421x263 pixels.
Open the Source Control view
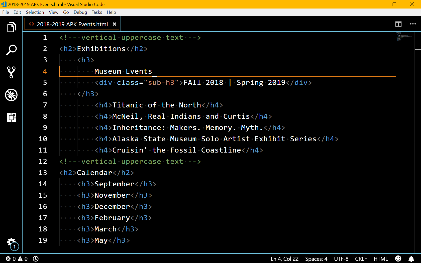tap(11, 72)
